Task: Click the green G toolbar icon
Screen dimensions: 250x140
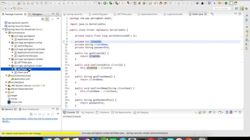Action: (144, 3)
